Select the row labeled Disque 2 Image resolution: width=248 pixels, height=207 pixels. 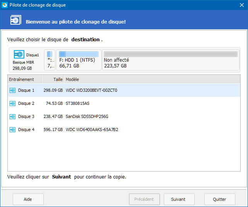click(124, 103)
